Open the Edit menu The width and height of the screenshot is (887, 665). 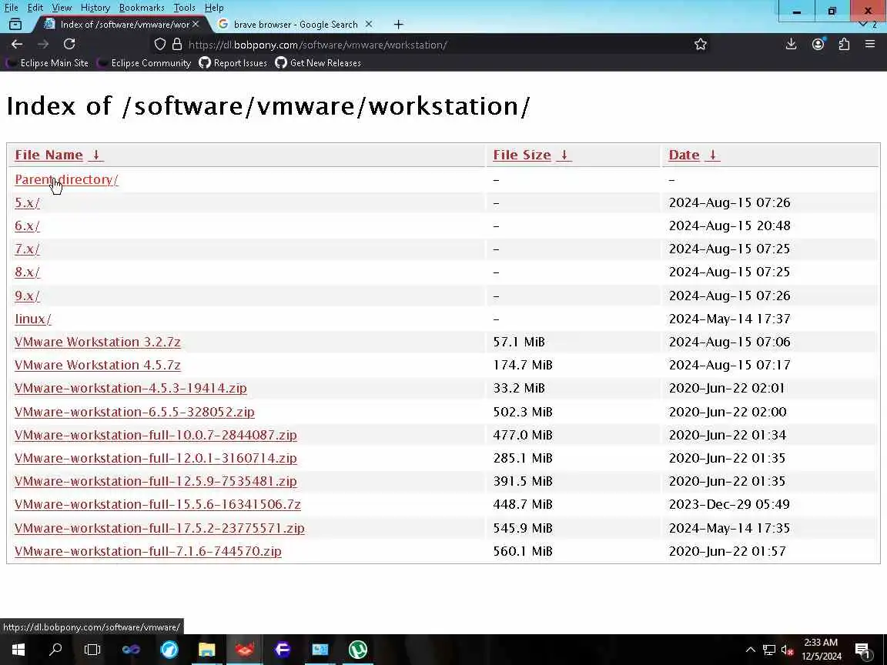click(35, 8)
